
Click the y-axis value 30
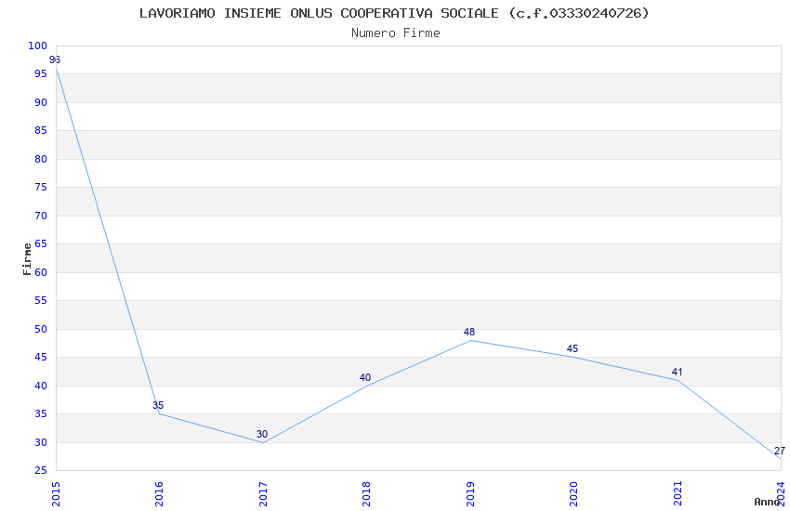click(x=41, y=443)
